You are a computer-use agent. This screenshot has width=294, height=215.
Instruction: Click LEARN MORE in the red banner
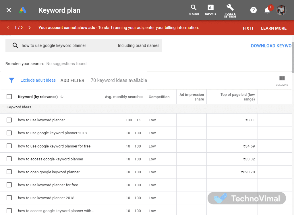pos(274,28)
